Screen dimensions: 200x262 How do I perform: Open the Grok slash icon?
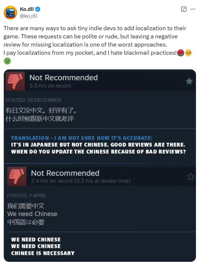[184, 9]
